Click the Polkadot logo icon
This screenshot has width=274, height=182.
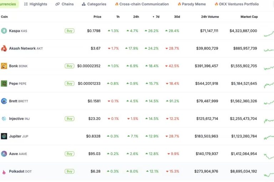pyautogui.click(x=4, y=172)
